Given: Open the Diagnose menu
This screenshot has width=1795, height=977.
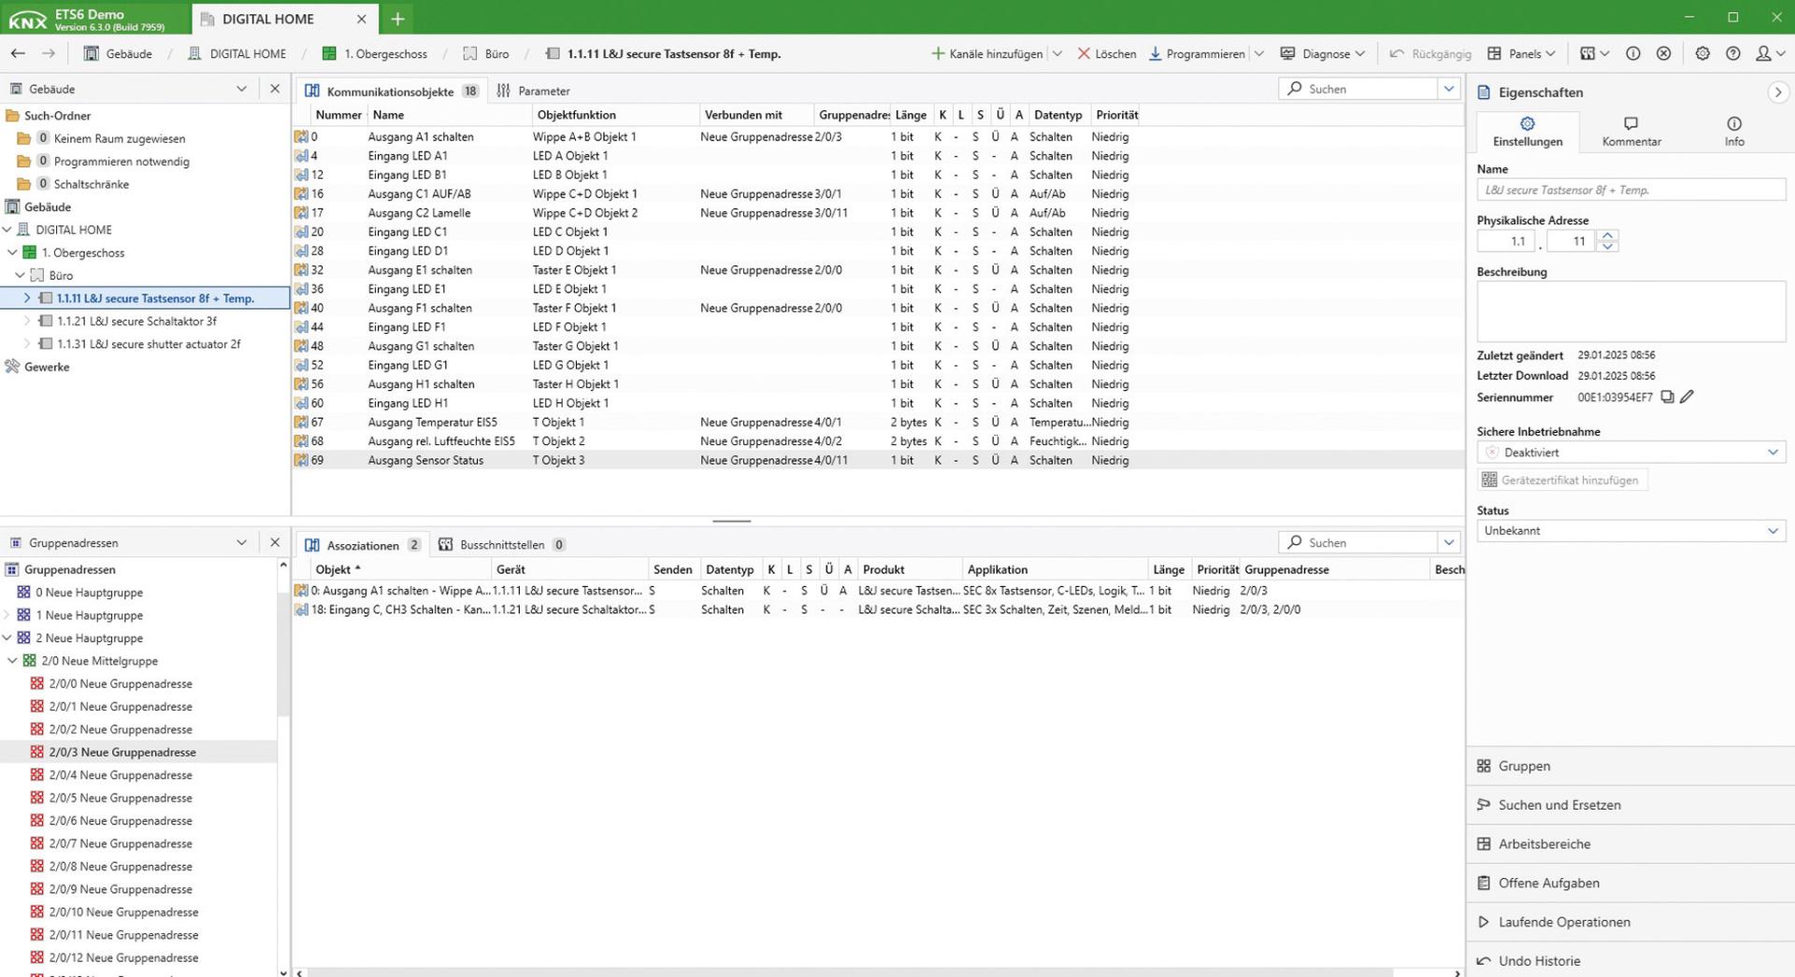Looking at the screenshot, I should (1322, 53).
